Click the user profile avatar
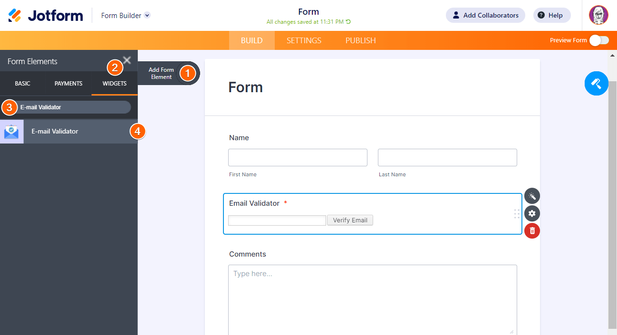This screenshot has height=335, width=617. pos(598,15)
